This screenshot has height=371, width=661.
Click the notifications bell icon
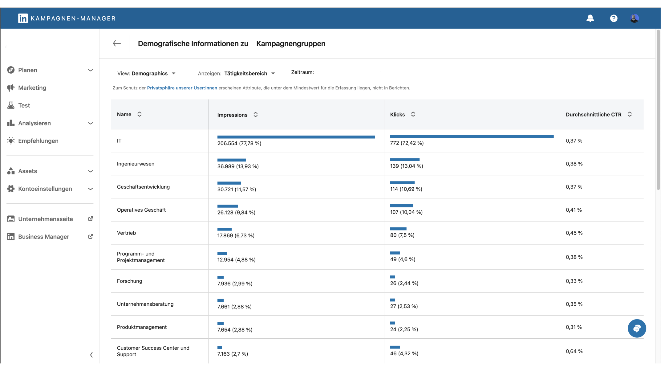tap(590, 18)
